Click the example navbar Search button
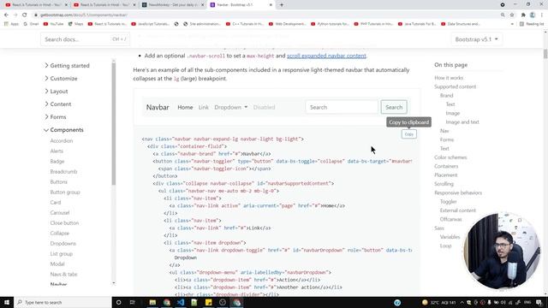This screenshot has height=308, width=548. click(394, 107)
